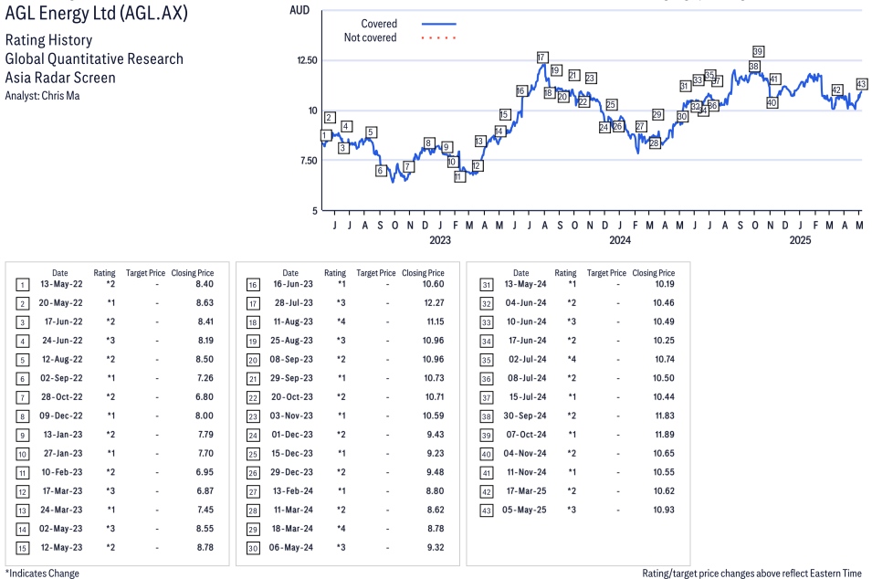Click the 28-Jul-23 date cell

(294, 303)
